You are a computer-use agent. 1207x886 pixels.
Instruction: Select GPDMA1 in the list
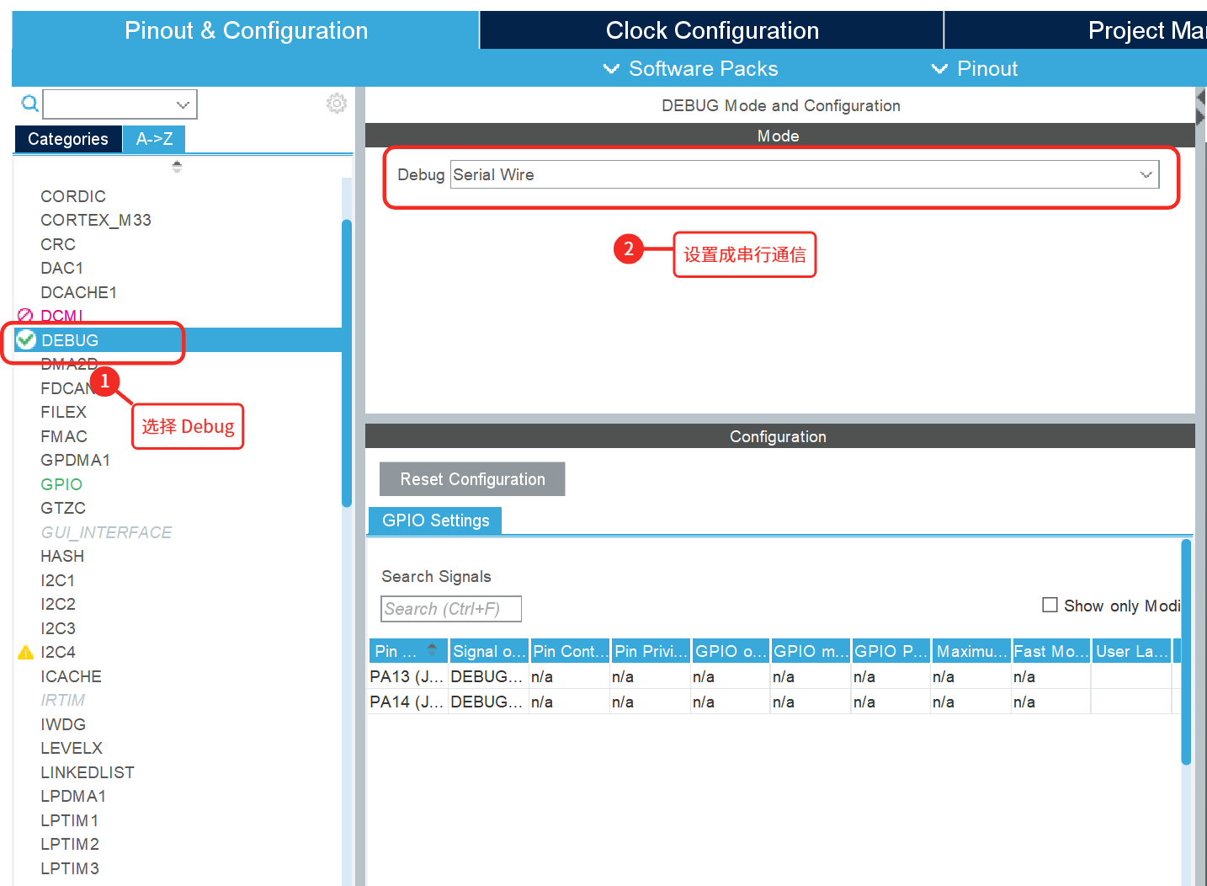point(76,460)
